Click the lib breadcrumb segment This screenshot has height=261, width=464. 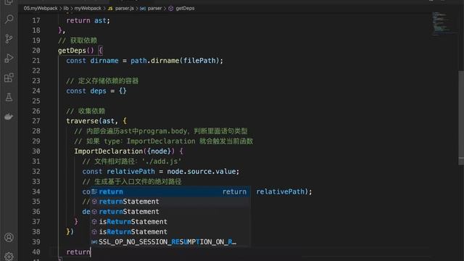66,8
